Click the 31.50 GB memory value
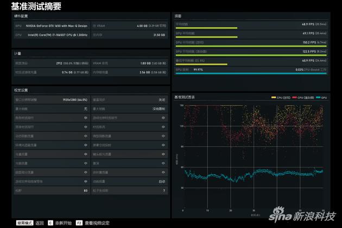Screen dimensions: 342x228 (159, 35)
